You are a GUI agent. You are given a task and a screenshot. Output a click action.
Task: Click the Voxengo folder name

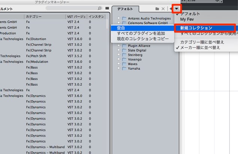tap(135, 59)
